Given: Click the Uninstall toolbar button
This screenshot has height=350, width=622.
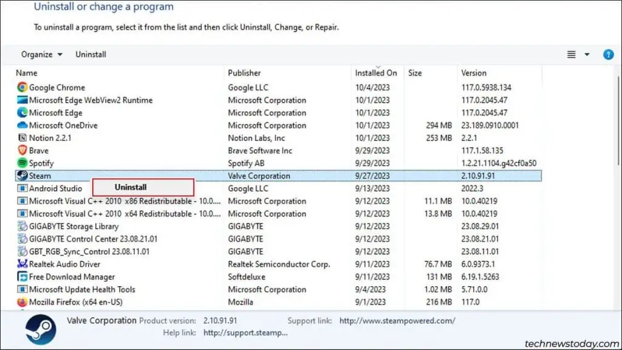Looking at the screenshot, I should 91,54.
